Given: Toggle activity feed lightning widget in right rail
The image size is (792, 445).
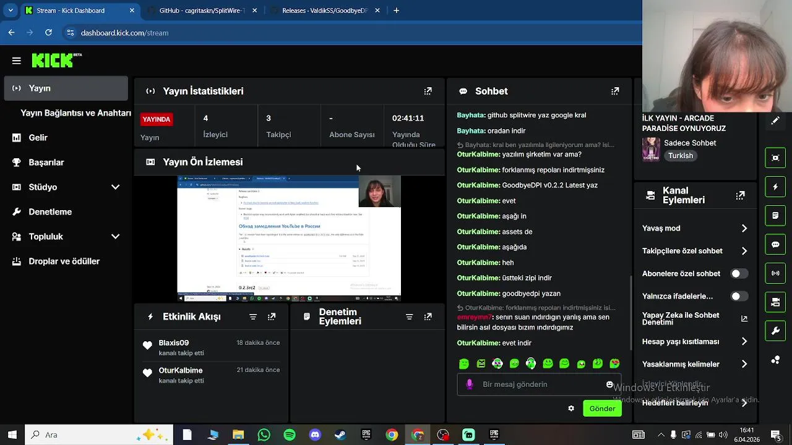Looking at the screenshot, I should [775, 187].
